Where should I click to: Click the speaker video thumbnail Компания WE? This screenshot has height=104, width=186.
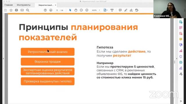(x=170, y=9)
